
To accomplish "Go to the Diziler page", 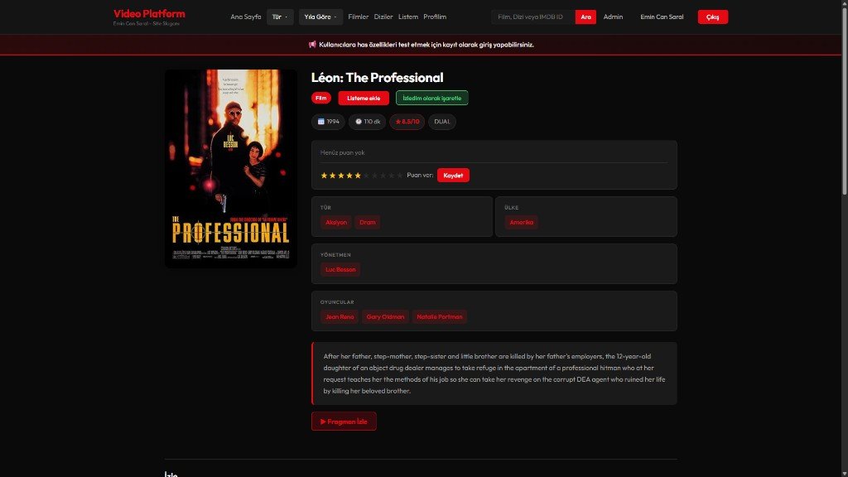I will (x=383, y=17).
